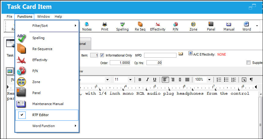
Task: Expand the Filter/Sort submenu arrow
Action: point(76,26)
